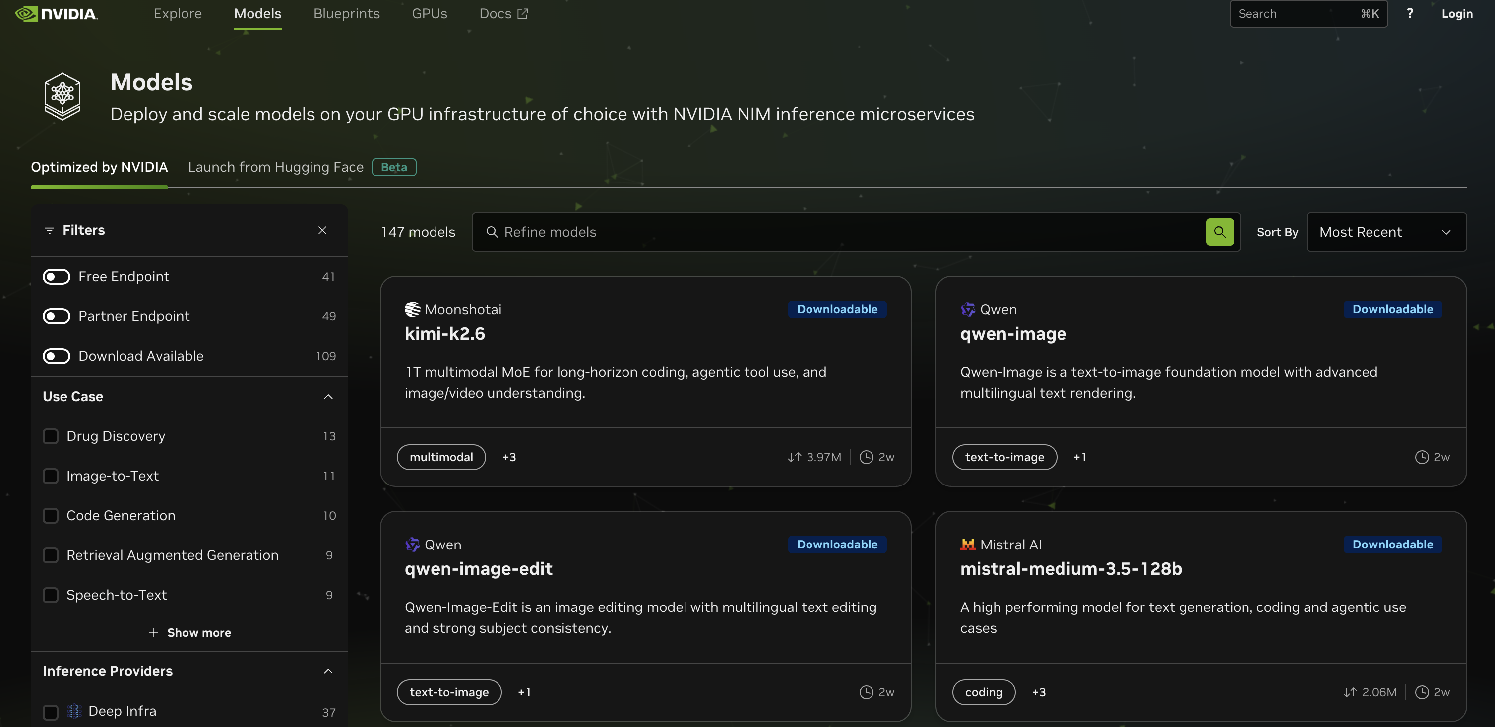Tick the Deep Infra checkbox
The width and height of the screenshot is (1495, 727).
(x=51, y=712)
